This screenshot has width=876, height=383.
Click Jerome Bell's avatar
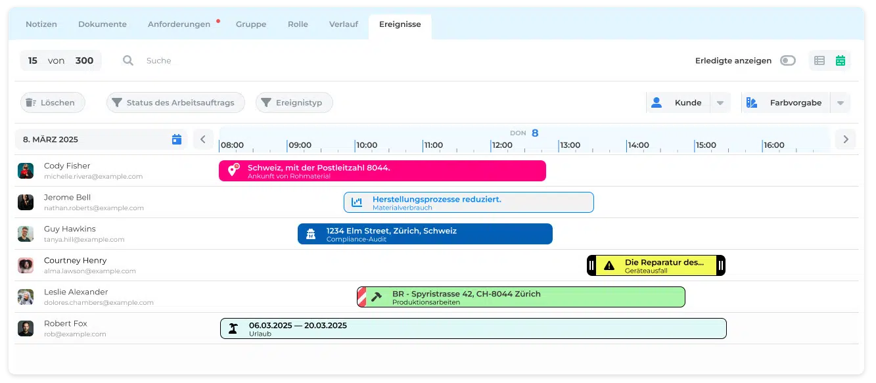(x=26, y=202)
